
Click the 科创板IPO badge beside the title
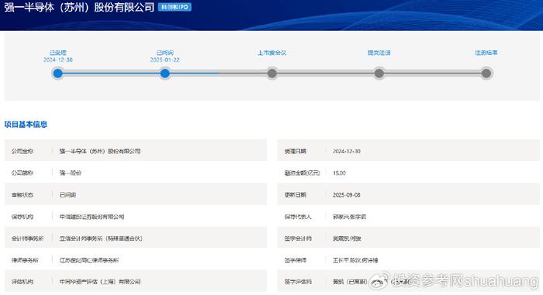[175, 7]
